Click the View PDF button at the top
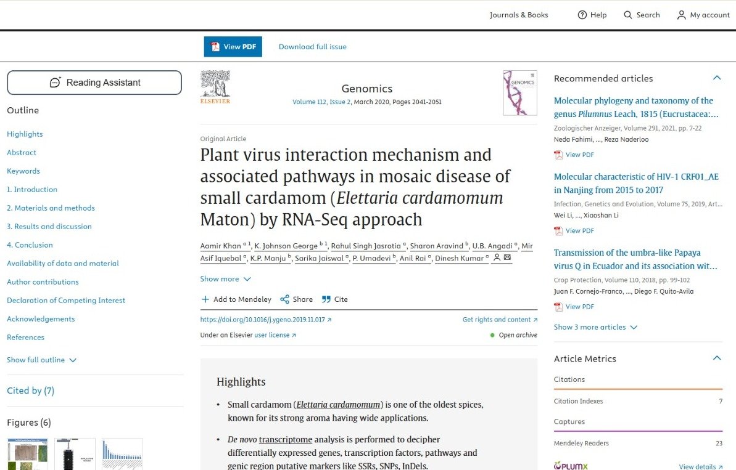This screenshot has width=736, height=470. (233, 46)
